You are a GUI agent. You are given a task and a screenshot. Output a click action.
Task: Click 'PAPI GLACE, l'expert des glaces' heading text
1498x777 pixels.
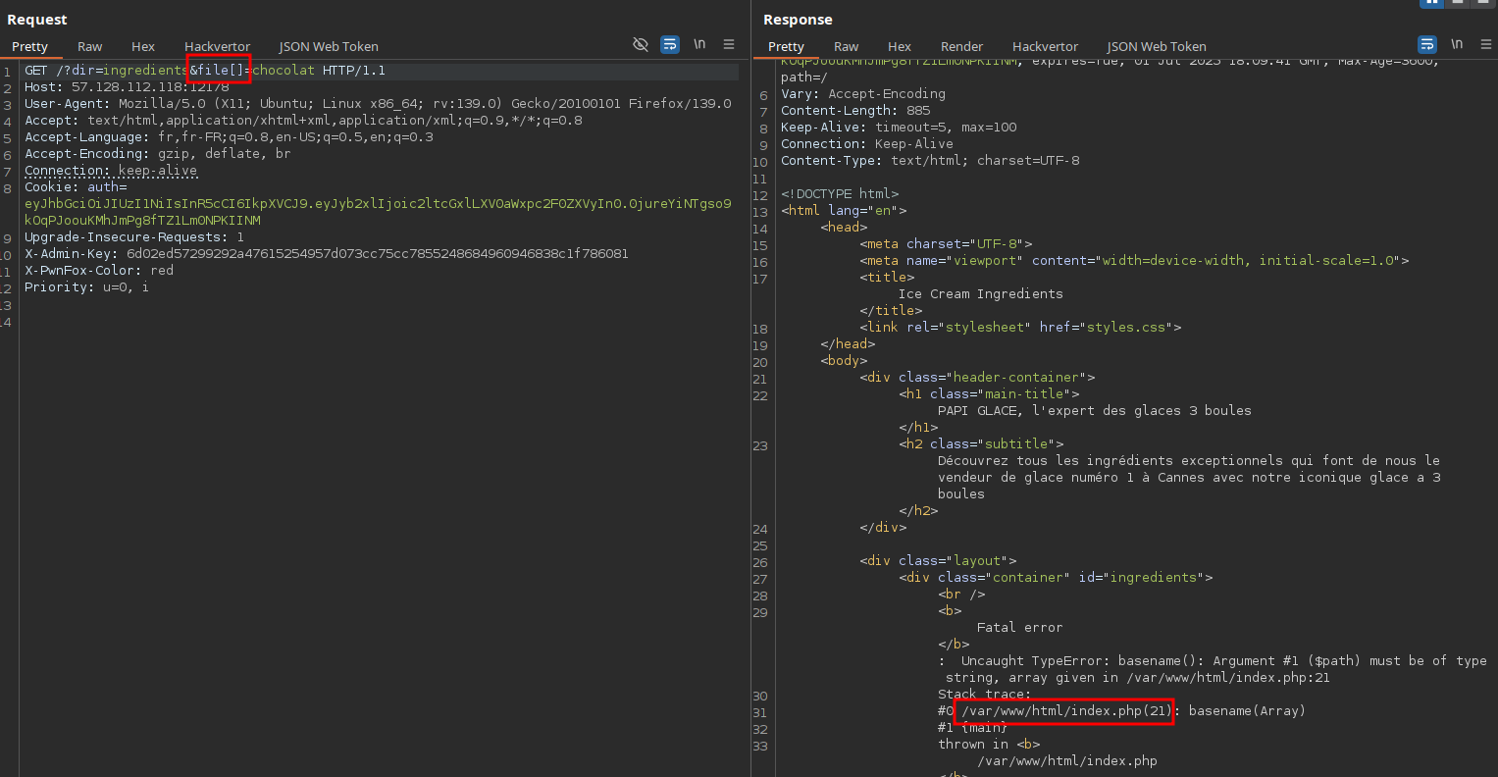point(1095,411)
